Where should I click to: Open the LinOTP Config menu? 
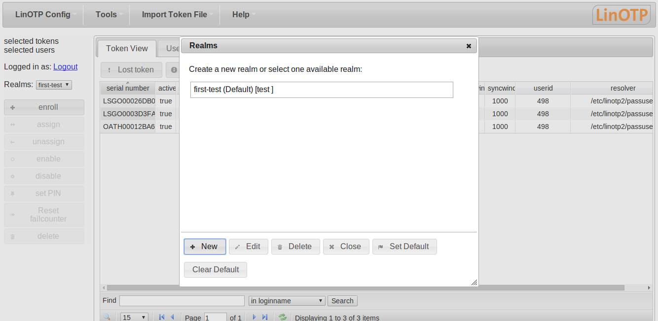pos(43,14)
